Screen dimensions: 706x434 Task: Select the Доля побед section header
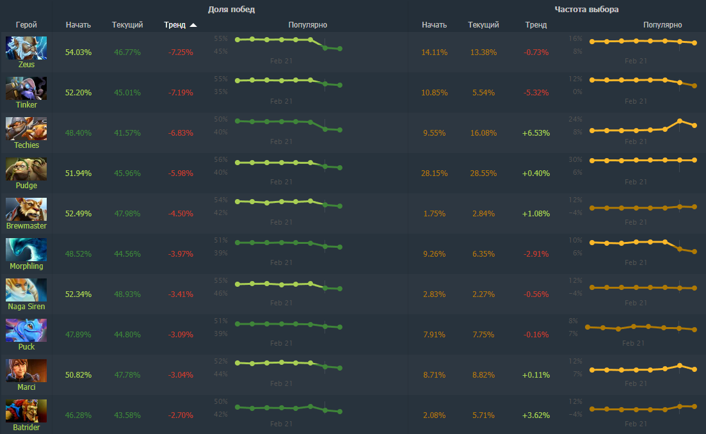[x=231, y=10]
